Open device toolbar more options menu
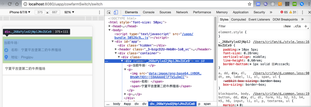The width and height of the screenshot is (311, 107). coord(100,12)
